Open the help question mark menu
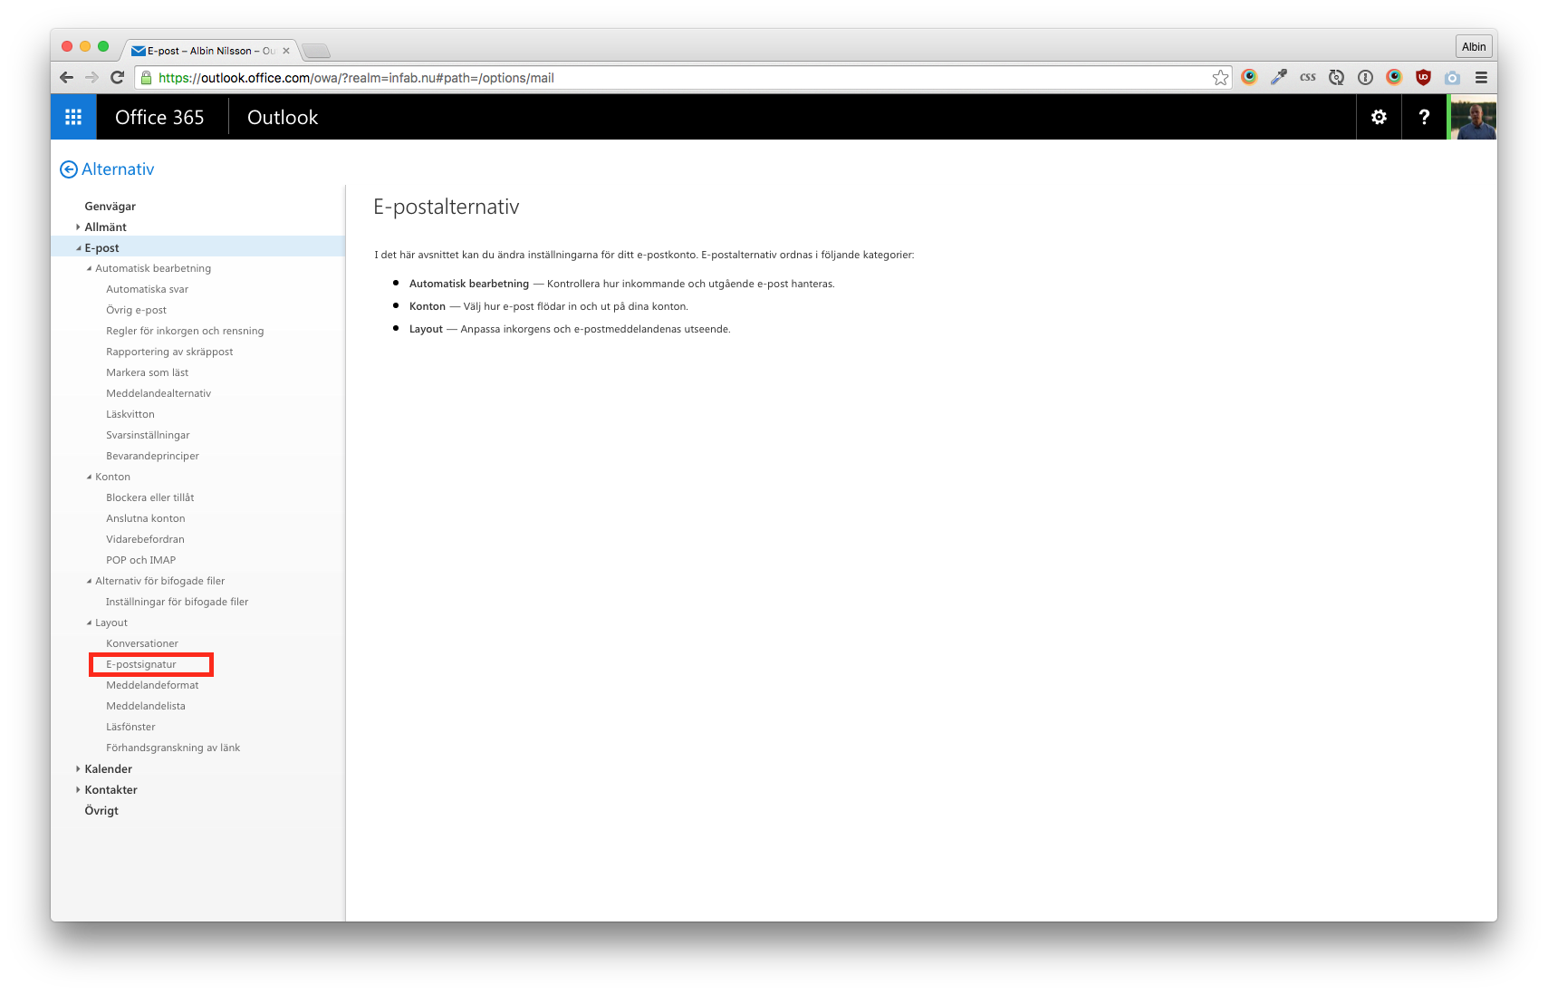The width and height of the screenshot is (1548, 994). pos(1424,117)
